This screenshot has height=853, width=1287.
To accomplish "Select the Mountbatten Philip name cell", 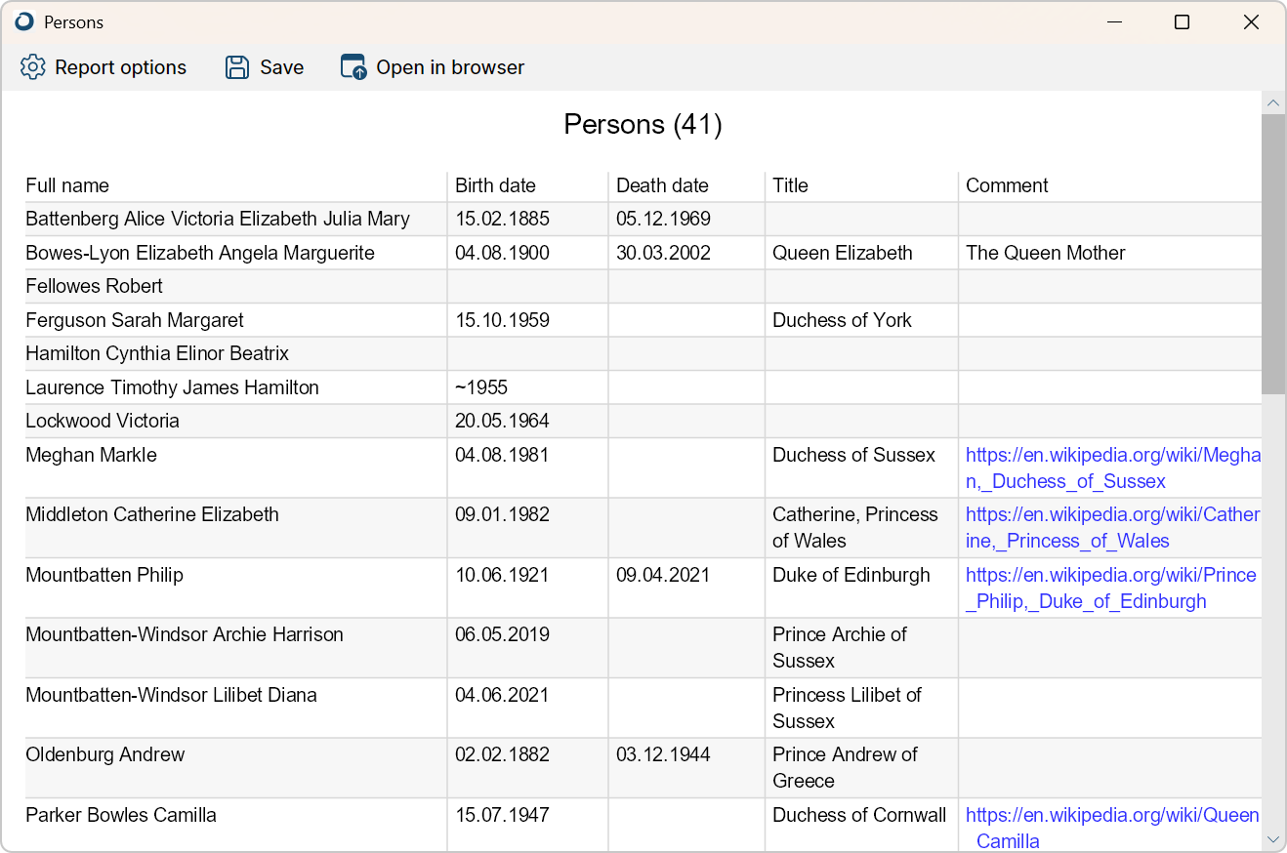I will (104, 575).
